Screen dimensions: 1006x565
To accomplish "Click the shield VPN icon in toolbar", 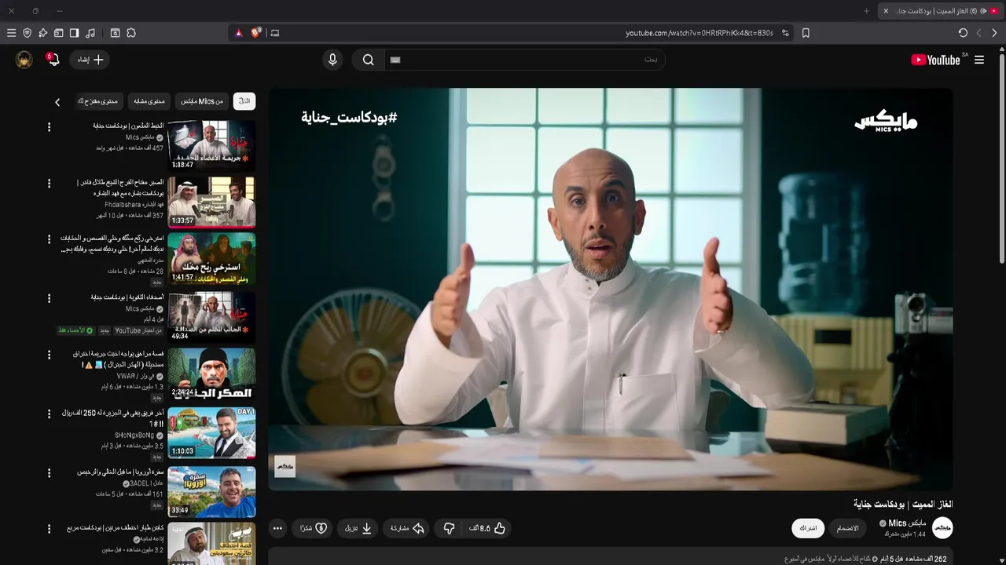I will point(27,33).
